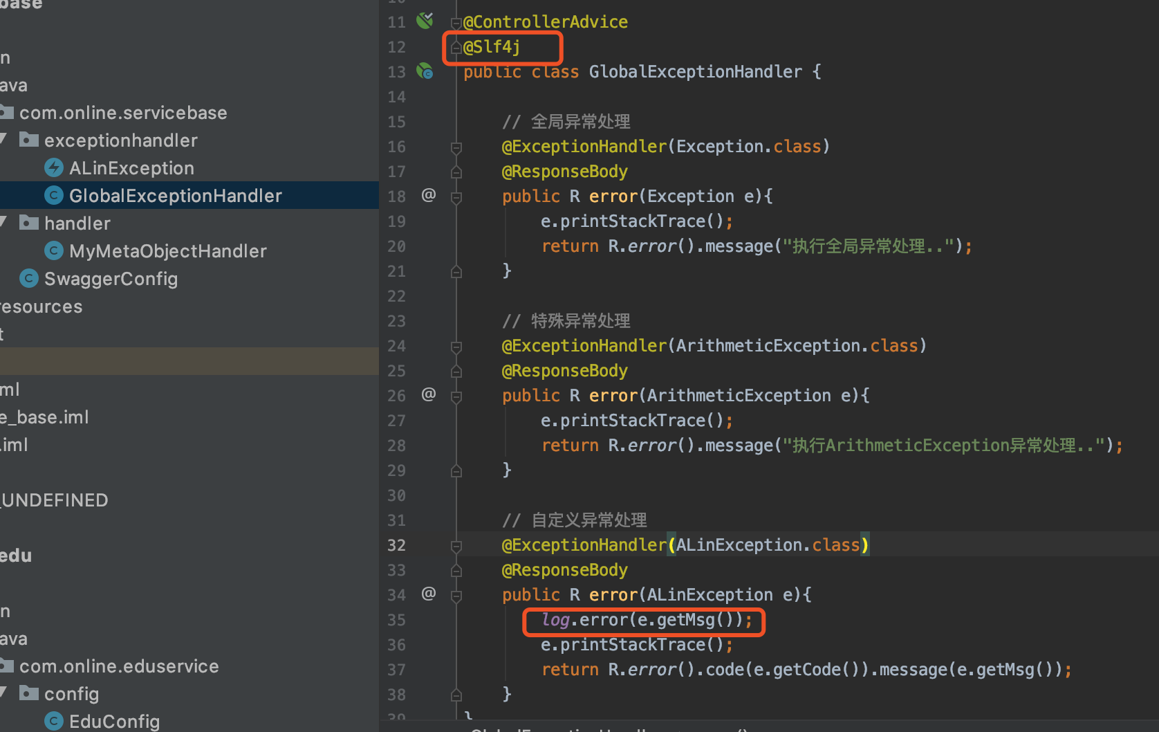Screen dimensions: 1159x732
Task: Click line number 14 in the gutter
Action: (396, 97)
